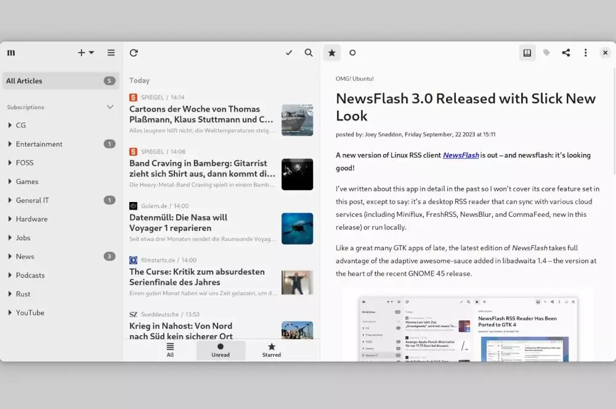Click the Golem.de feed icon
This screenshot has height=409, width=616.
[x=133, y=206]
